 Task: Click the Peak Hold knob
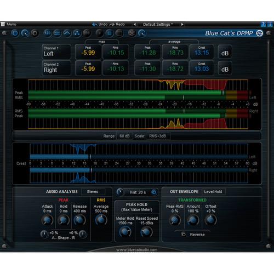[x=64, y=220]
